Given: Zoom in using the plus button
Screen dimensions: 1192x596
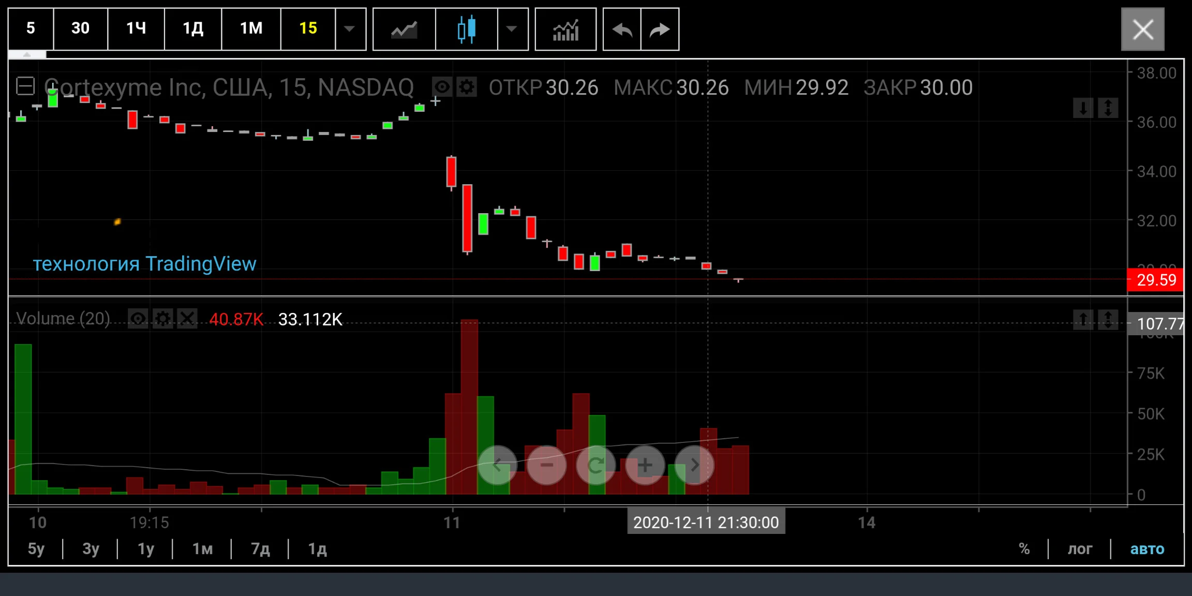Looking at the screenshot, I should 645,465.
